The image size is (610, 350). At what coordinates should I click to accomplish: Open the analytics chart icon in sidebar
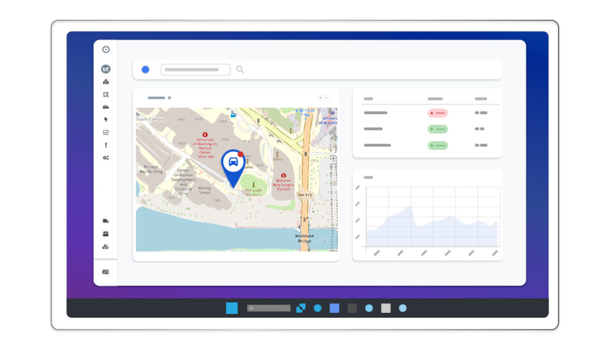pos(106,69)
